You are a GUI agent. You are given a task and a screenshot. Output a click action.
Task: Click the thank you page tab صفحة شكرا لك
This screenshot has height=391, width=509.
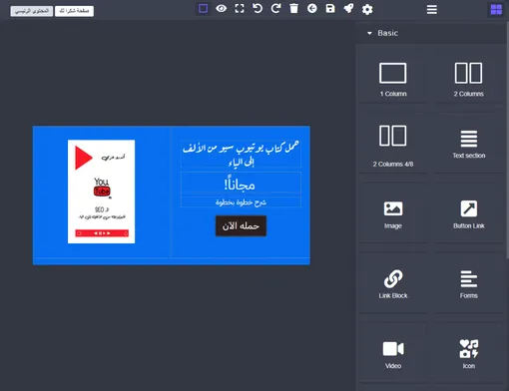(x=74, y=11)
